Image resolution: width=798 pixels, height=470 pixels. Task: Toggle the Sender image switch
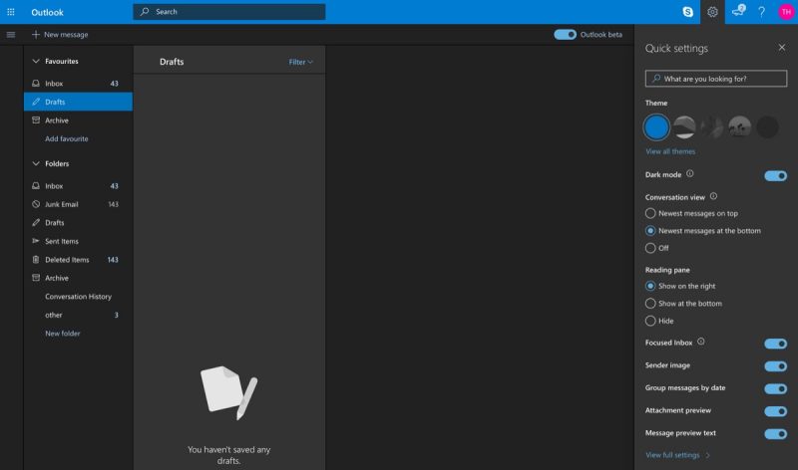[x=776, y=366]
